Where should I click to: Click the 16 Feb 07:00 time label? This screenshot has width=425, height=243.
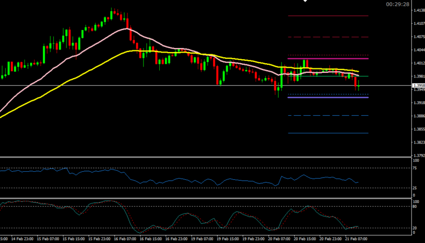click(125, 239)
